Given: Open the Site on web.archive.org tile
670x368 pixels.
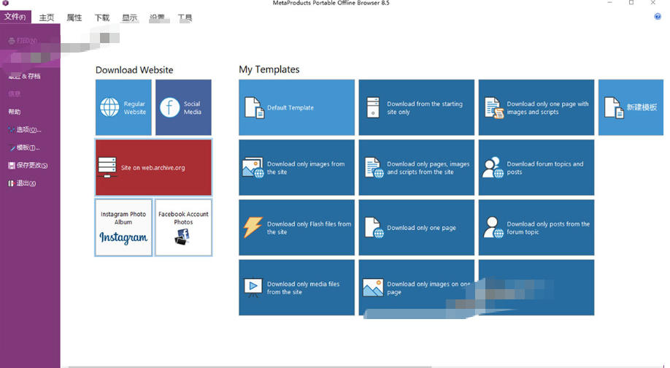Looking at the screenshot, I should pyautogui.click(x=153, y=167).
